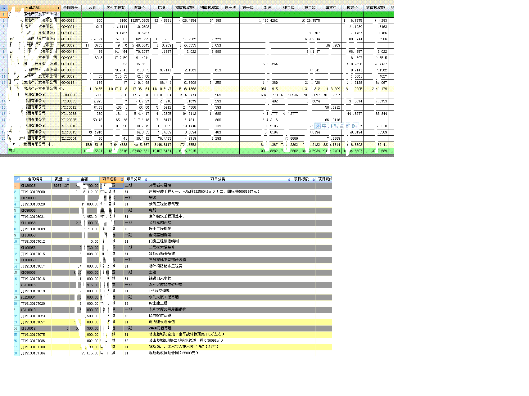Select the 施二次 column header
Image resolution: width=529 pixels, height=396 pixels.
[x=310, y=8]
